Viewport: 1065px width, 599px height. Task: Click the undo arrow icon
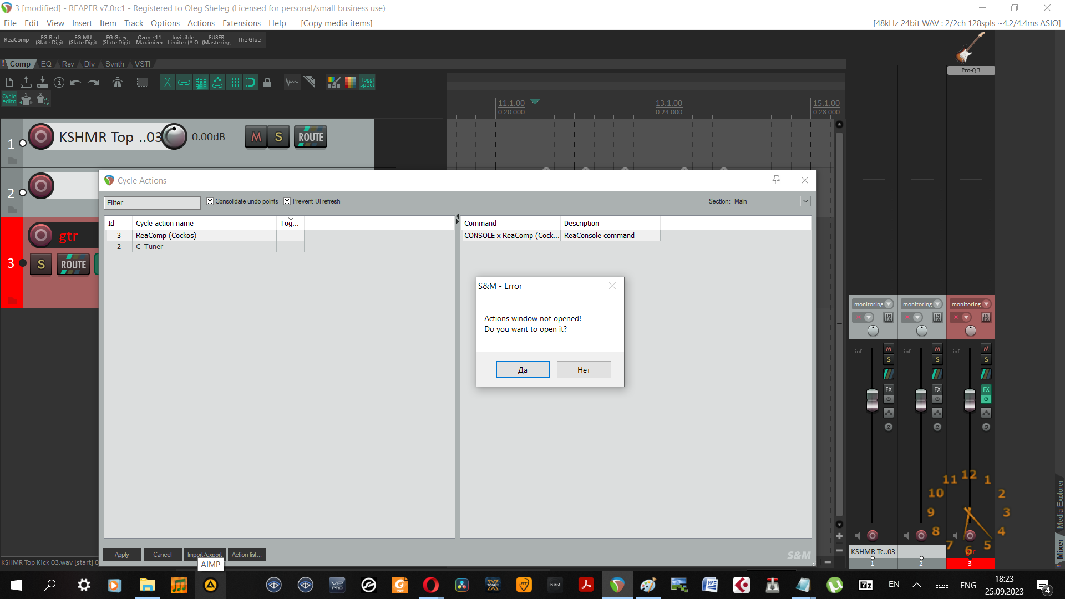coord(75,83)
